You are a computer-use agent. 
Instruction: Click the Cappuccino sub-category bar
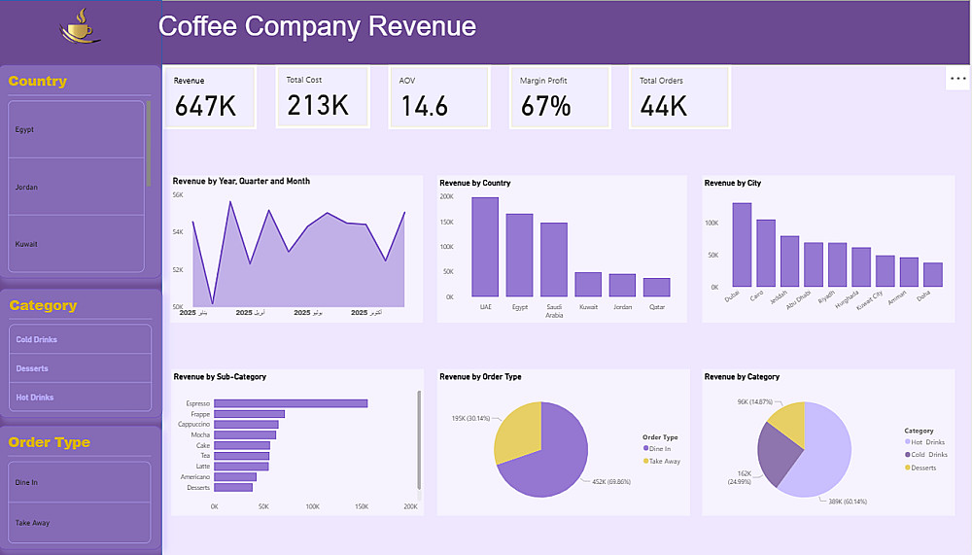pos(246,424)
